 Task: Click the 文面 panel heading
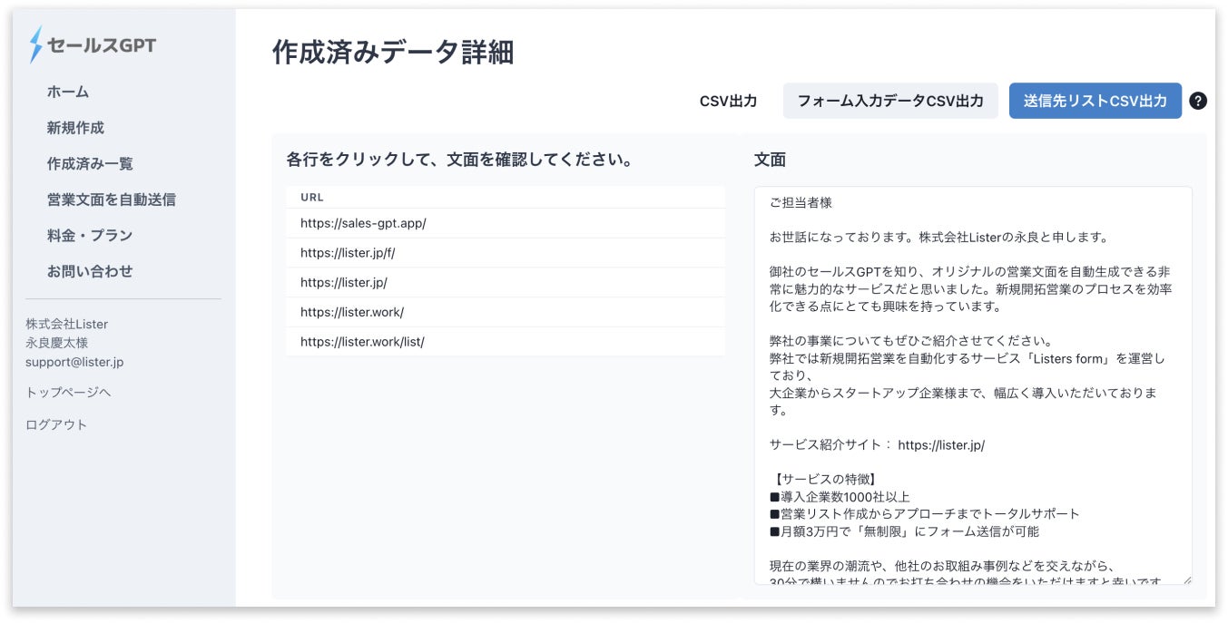click(770, 160)
